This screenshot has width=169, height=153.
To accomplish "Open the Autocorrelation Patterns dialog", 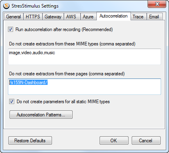I will click(x=41, y=115).
